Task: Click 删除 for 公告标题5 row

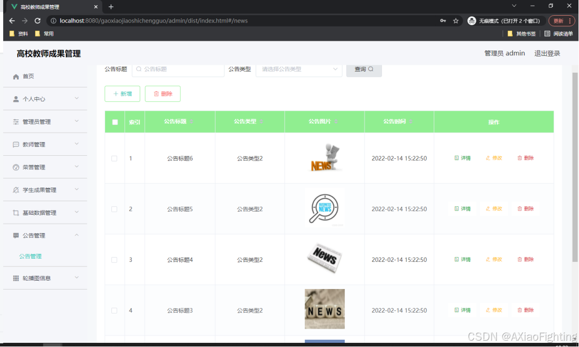Action: tap(526, 209)
